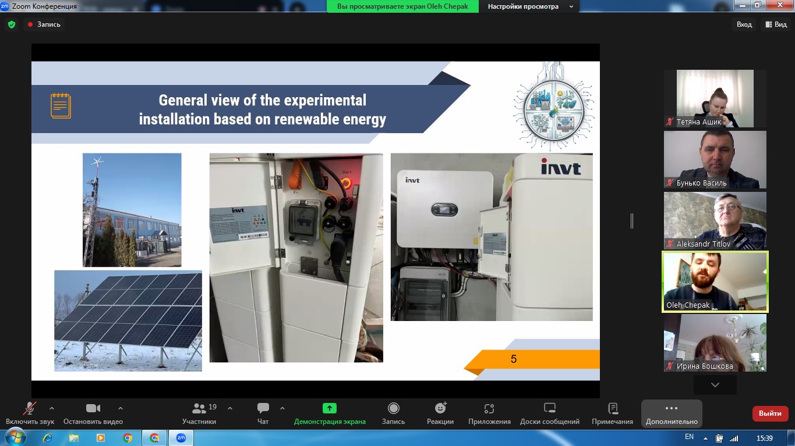Image resolution: width=795 pixels, height=446 pixels.
Task: Select Aleksandr Titlov video thumbnail
Action: point(715,220)
